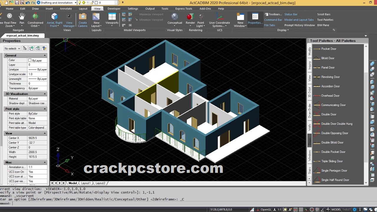Click the OpenGL status bar button

click(x=266, y=210)
